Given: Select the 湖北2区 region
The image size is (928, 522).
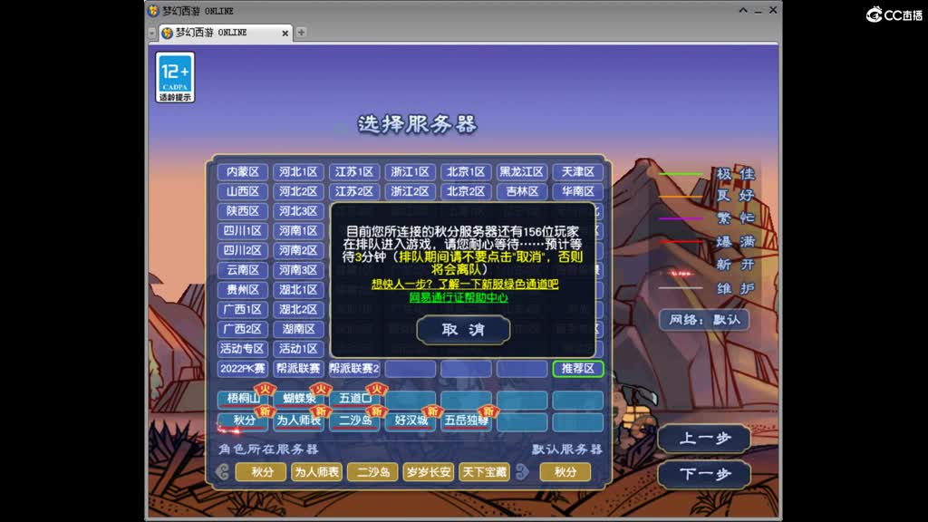Looking at the screenshot, I should coord(298,309).
